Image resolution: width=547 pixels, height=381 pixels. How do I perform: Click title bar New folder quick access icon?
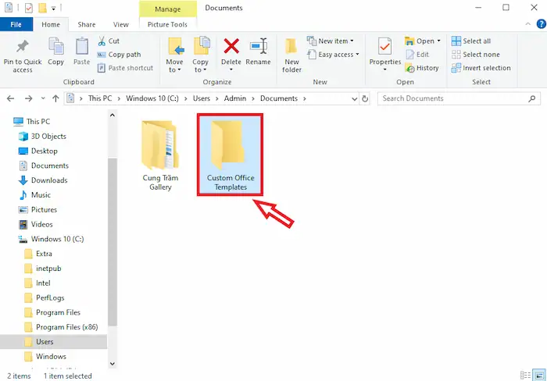(42, 8)
